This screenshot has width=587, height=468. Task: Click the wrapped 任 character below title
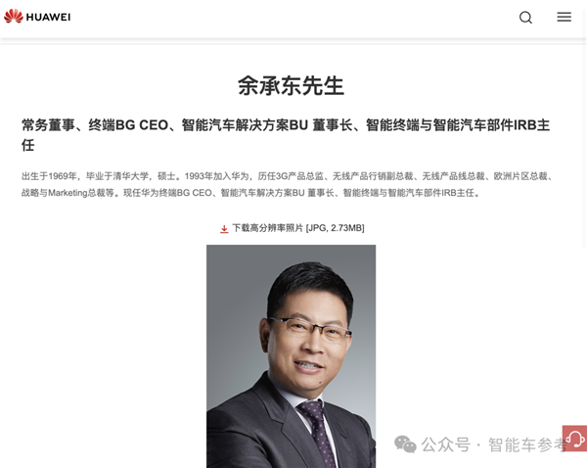(28, 145)
